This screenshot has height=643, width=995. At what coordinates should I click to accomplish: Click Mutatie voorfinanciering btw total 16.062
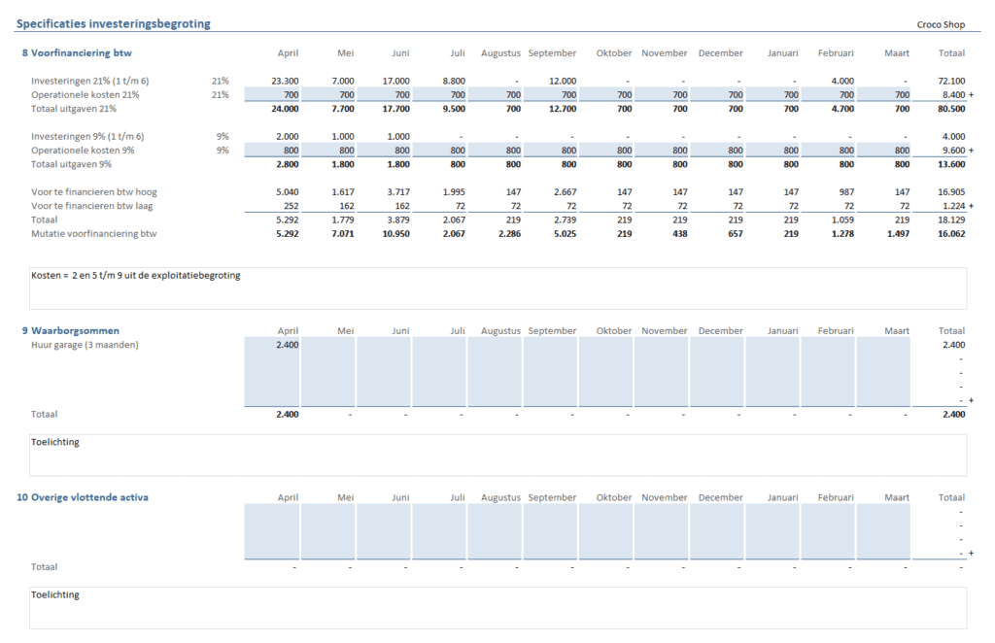point(951,234)
